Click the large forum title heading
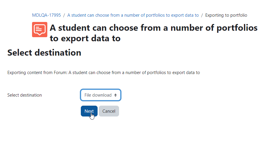 (x=153, y=33)
